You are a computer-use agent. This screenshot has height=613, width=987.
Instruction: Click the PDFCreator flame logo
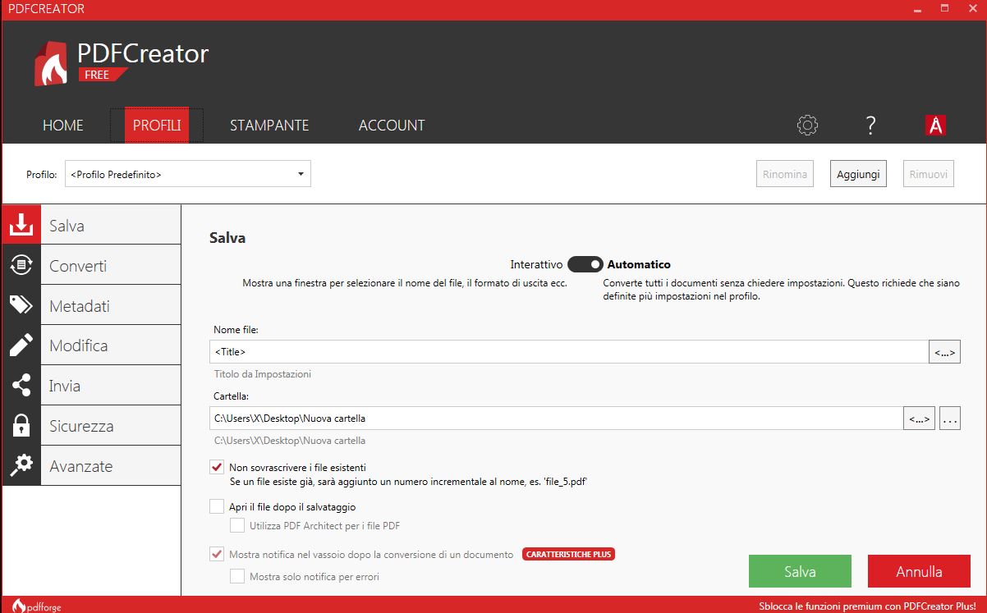pos(51,63)
